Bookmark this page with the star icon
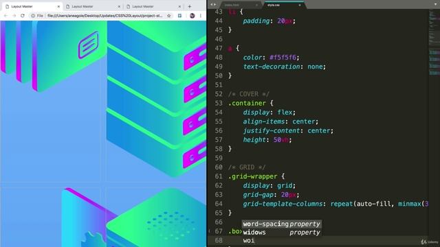This screenshot has width=440, height=247. (x=169, y=16)
